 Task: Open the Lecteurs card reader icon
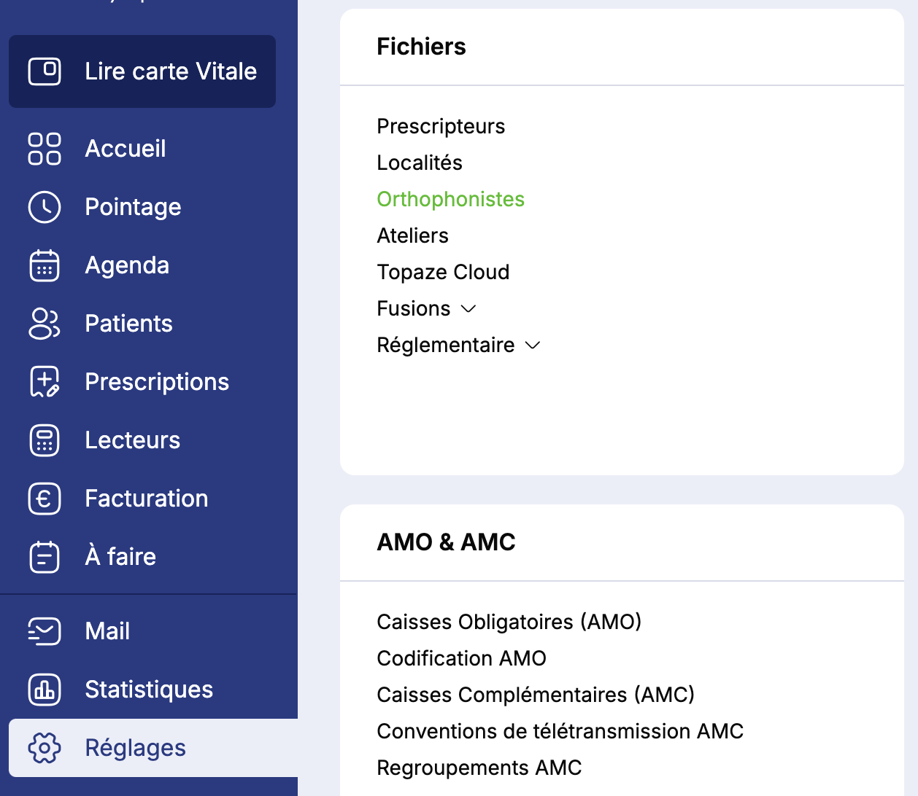click(45, 440)
